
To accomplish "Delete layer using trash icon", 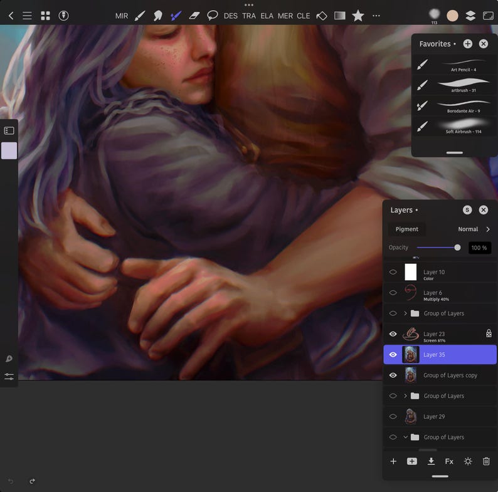I will click(486, 461).
